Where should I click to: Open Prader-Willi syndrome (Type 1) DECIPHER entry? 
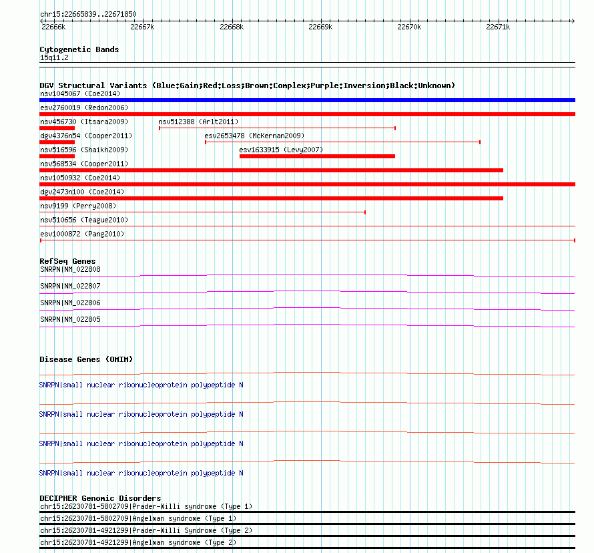tap(146, 507)
